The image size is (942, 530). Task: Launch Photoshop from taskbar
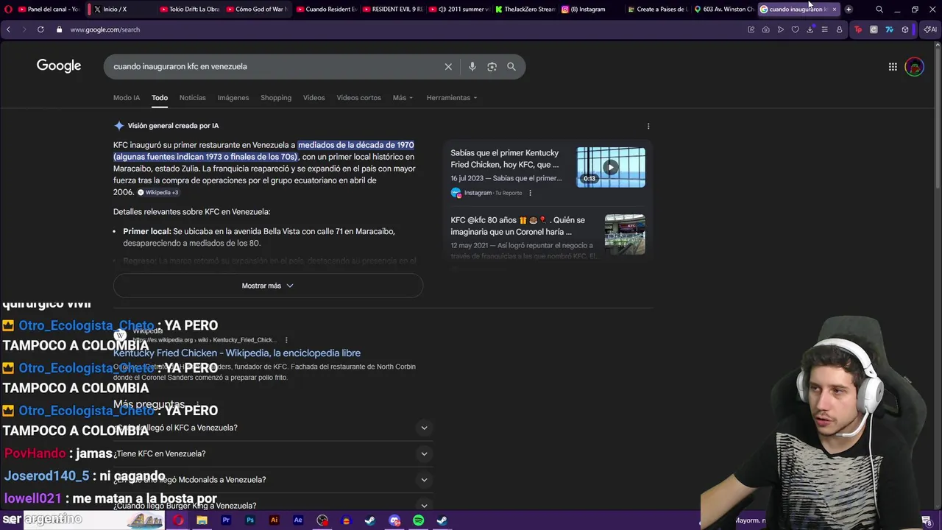(250, 520)
